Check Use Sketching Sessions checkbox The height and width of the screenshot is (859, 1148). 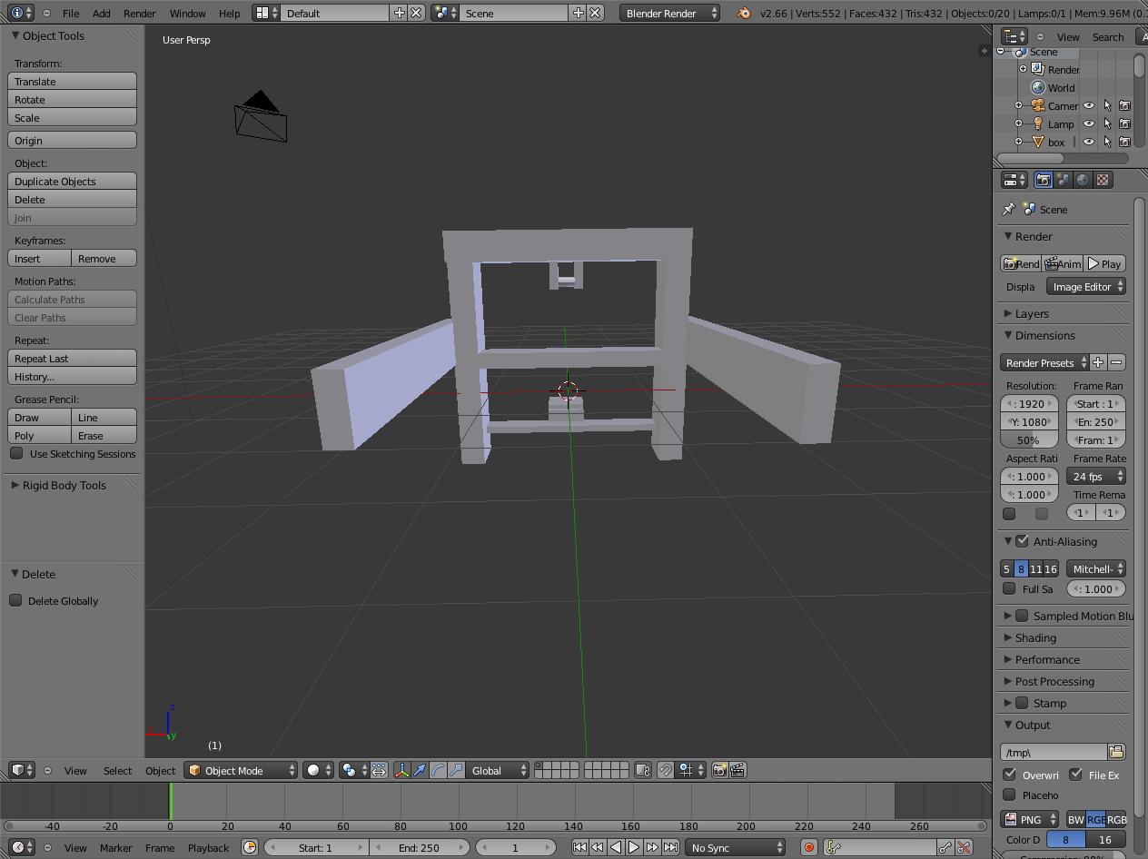(16, 453)
